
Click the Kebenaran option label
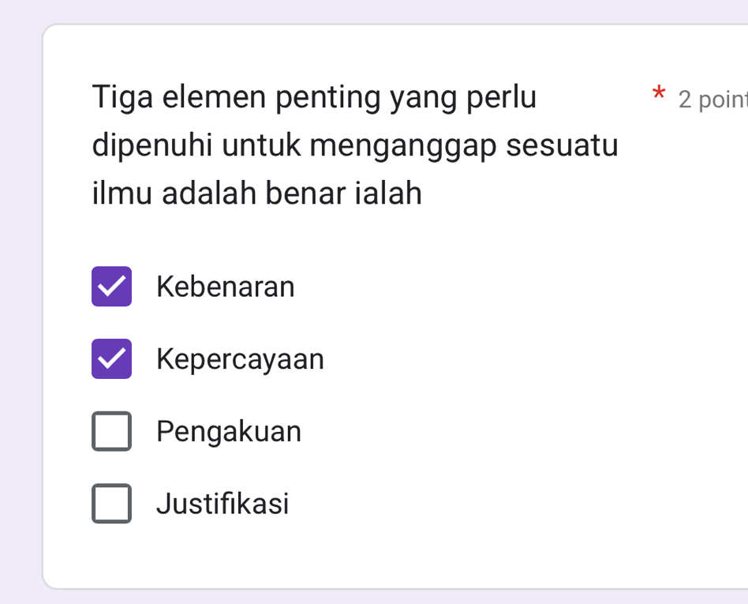(x=226, y=287)
